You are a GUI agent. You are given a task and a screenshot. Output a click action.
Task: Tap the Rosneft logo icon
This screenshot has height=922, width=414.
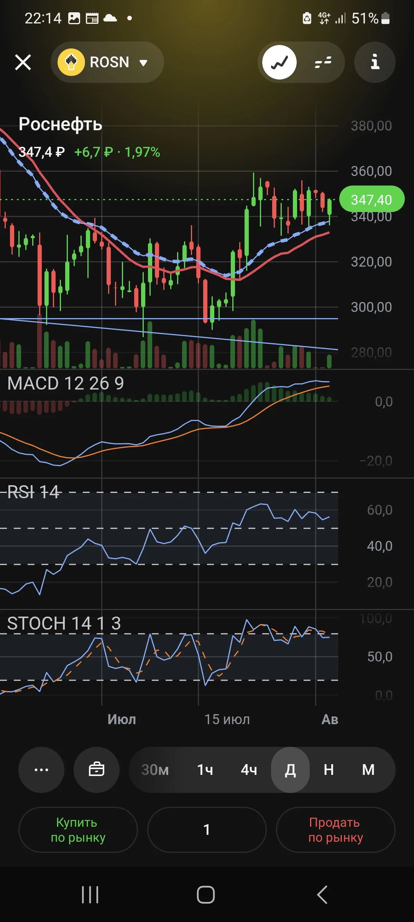click(71, 62)
